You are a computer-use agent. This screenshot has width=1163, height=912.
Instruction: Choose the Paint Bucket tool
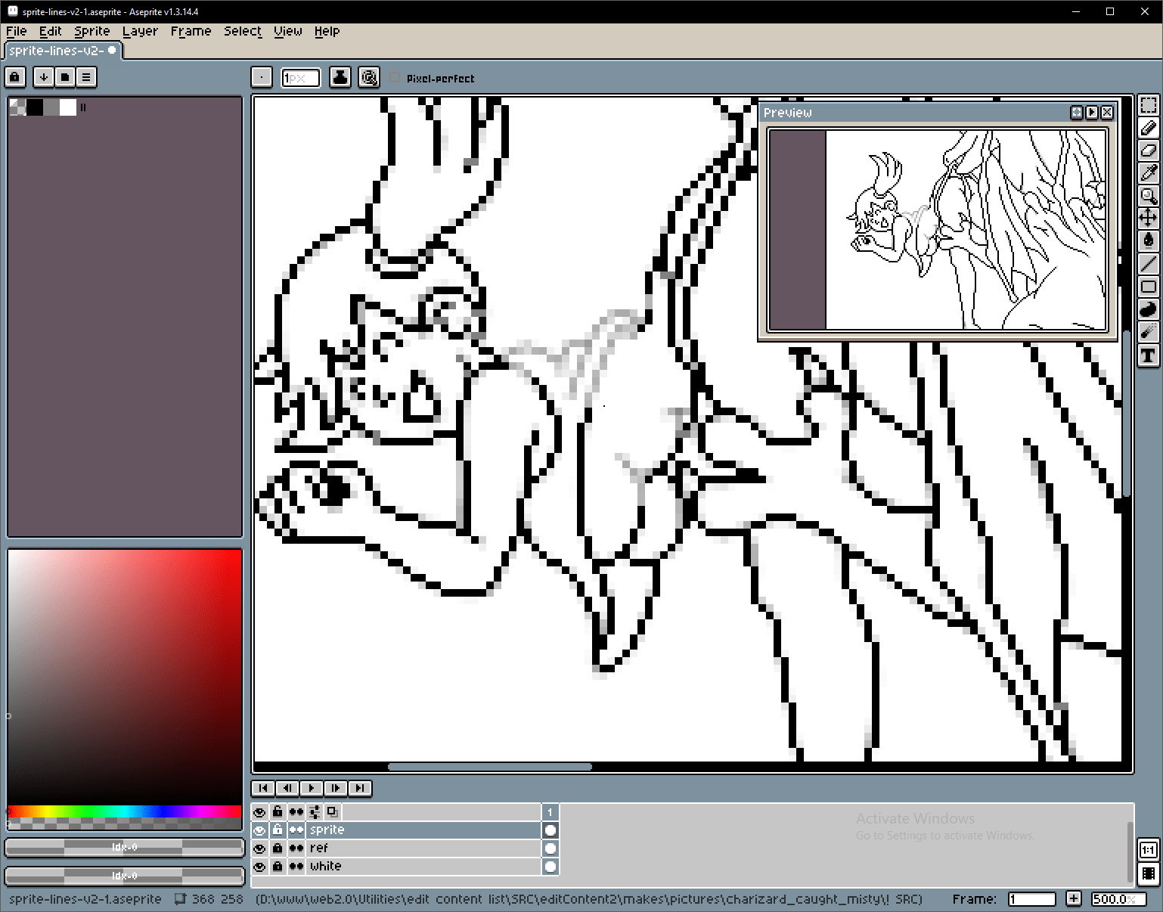click(x=1148, y=241)
